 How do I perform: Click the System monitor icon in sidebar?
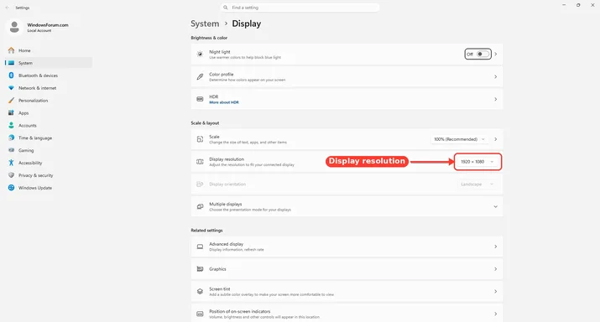(11, 63)
